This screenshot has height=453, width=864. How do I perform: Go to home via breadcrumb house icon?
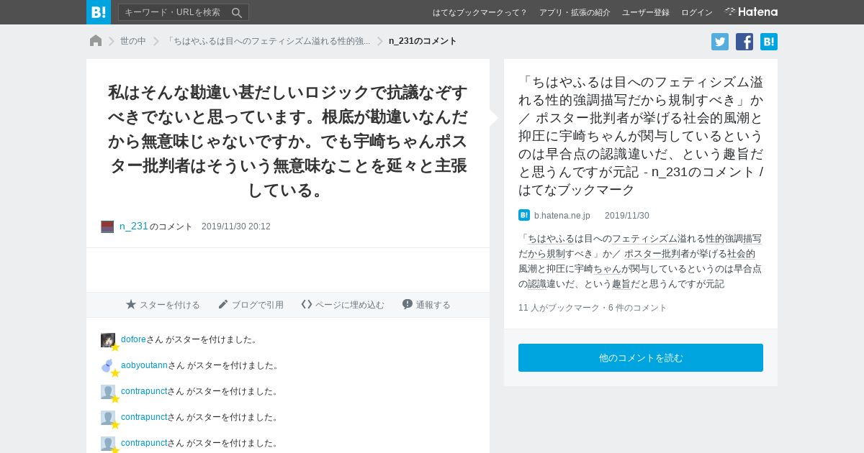click(96, 41)
